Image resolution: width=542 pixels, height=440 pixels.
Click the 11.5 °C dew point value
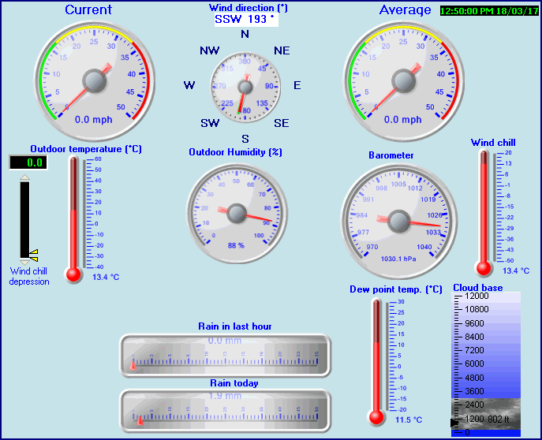click(x=409, y=419)
